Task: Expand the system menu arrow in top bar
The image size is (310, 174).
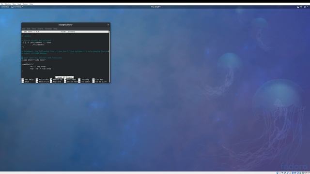Action: [308, 7]
